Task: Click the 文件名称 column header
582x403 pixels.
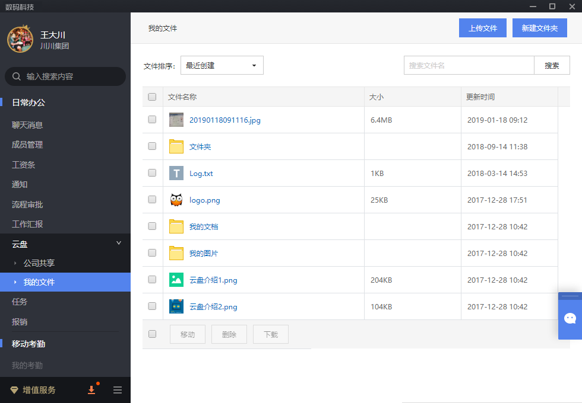Action: point(182,97)
